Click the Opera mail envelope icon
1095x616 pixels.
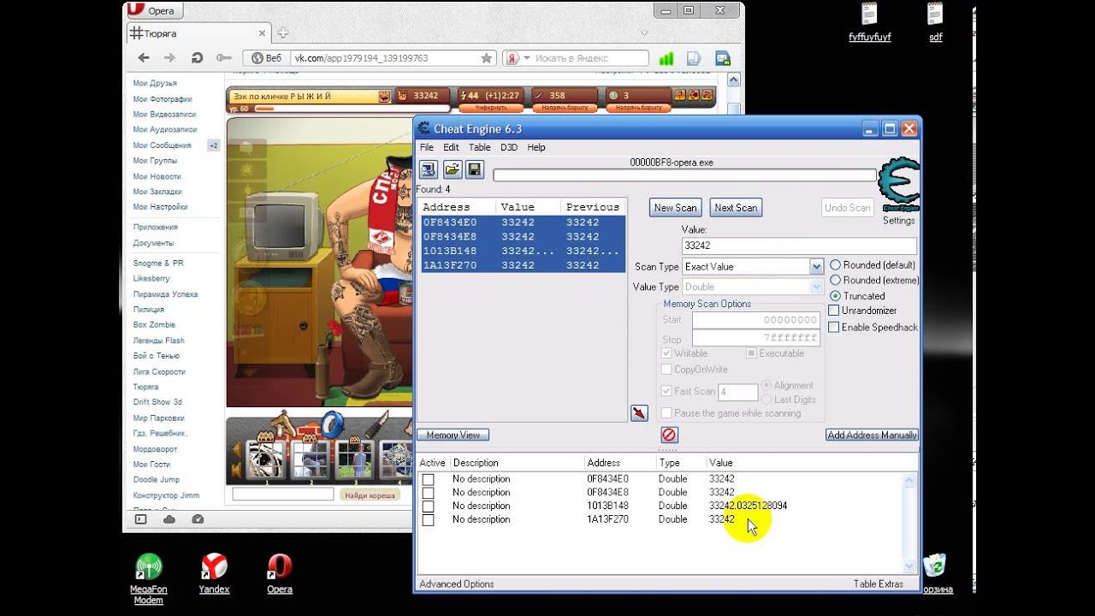pyautogui.click(x=723, y=58)
